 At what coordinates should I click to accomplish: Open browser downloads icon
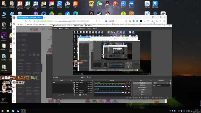pos(145,21)
